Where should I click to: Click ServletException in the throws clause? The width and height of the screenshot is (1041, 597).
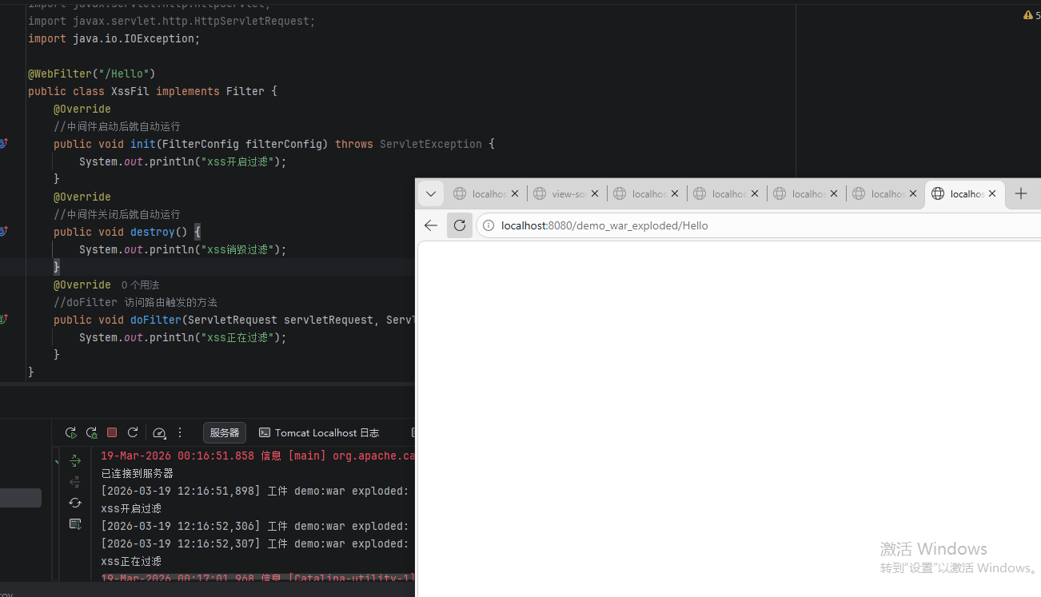(x=431, y=144)
